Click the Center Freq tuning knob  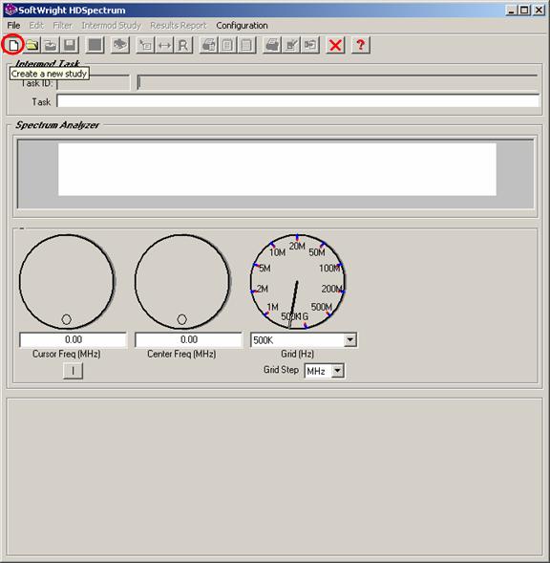(x=182, y=281)
